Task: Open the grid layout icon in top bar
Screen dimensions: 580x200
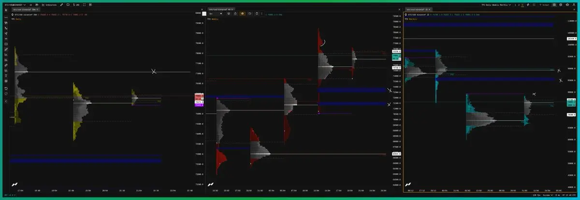Action: pyautogui.click(x=534, y=5)
